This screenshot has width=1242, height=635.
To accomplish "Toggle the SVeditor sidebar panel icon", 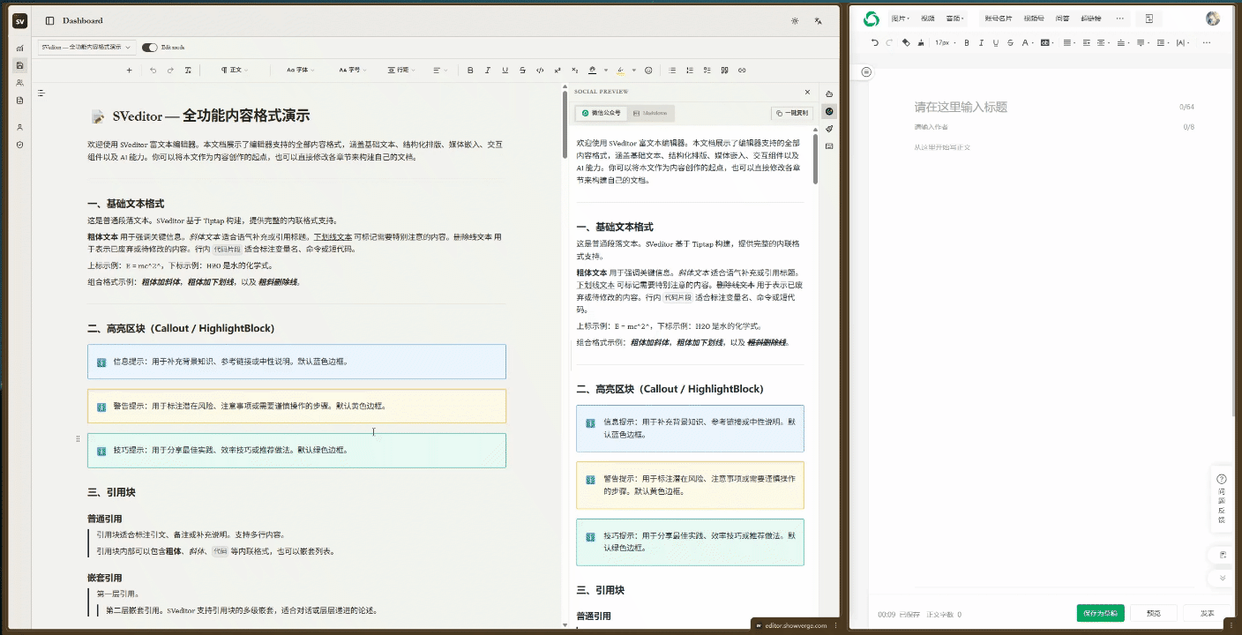I will pyautogui.click(x=49, y=20).
